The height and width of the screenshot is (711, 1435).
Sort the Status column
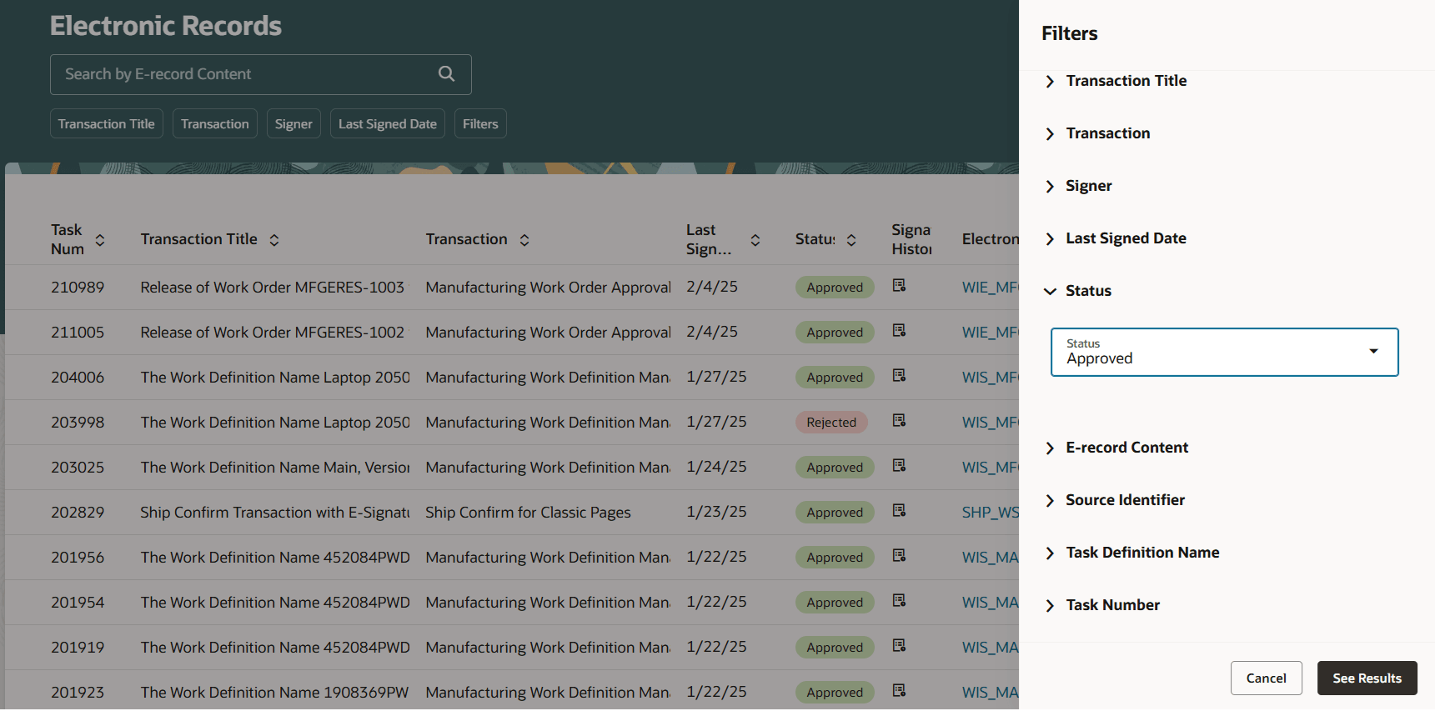(x=851, y=240)
